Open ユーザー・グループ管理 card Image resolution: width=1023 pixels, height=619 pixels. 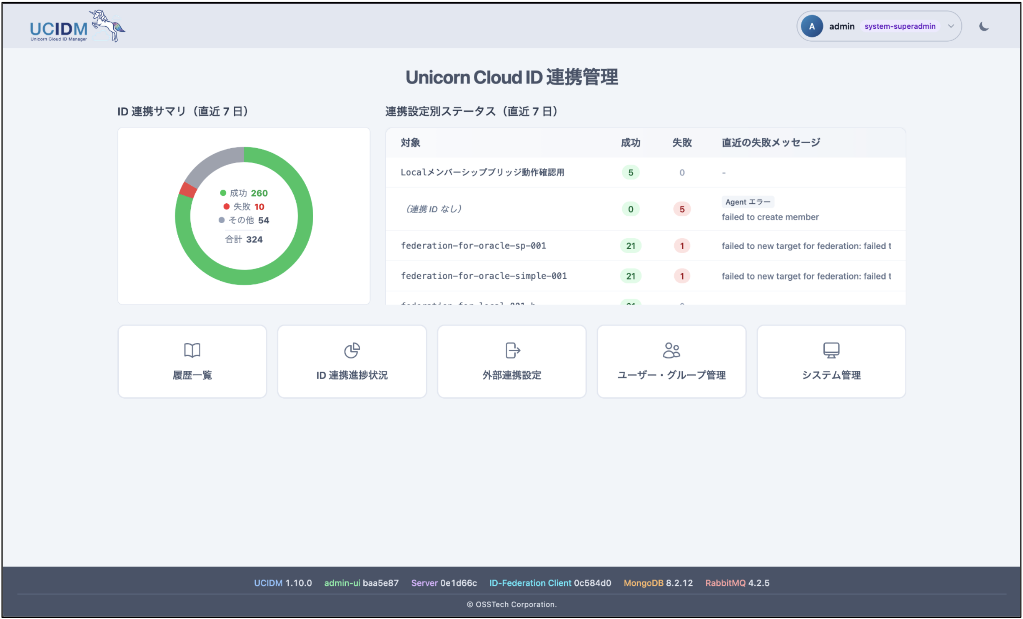click(671, 361)
